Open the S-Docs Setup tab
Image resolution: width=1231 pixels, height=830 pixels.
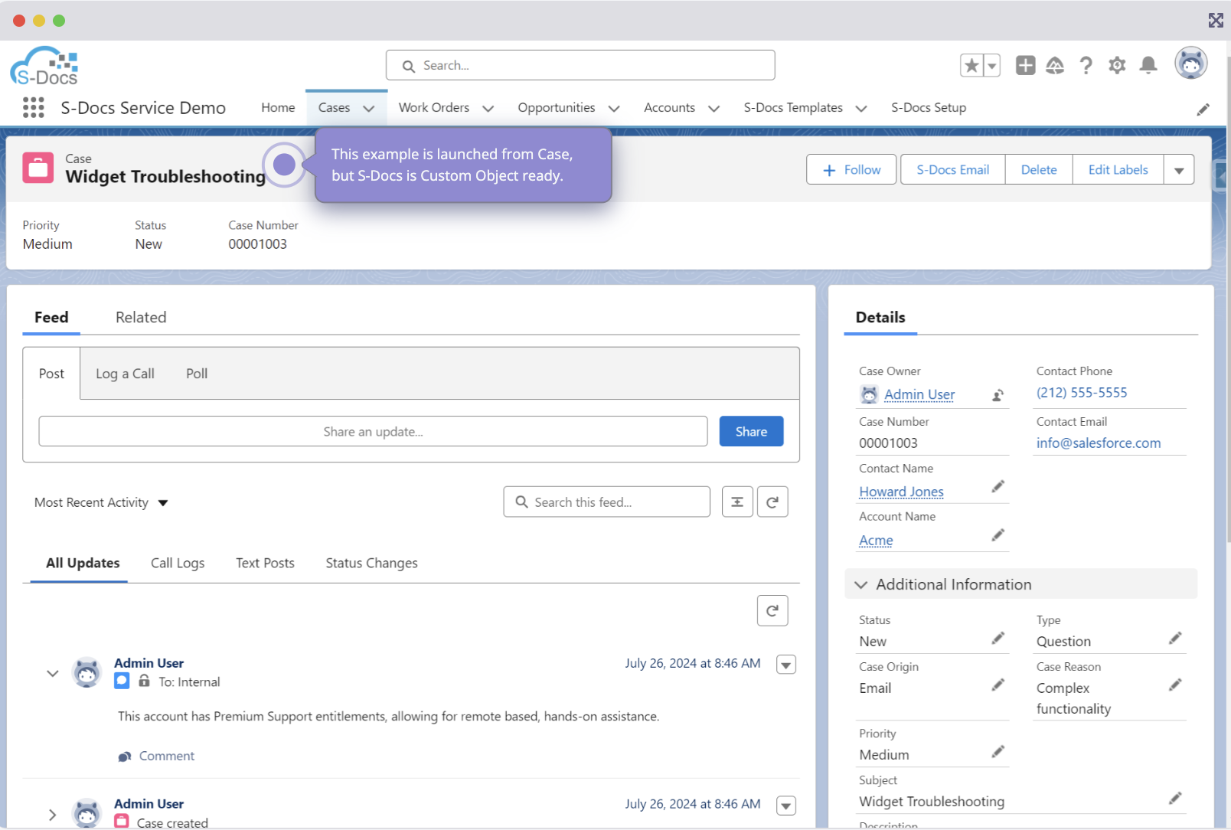click(x=929, y=108)
